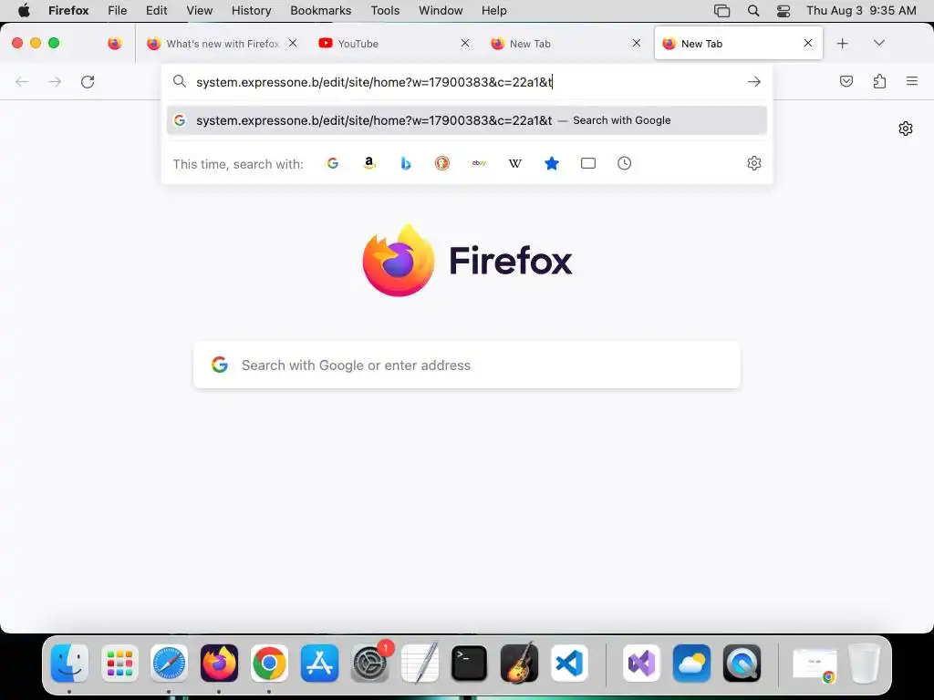Open Visual Studio Code from the Dock
Screen dimensions: 934x700
point(569,664)
